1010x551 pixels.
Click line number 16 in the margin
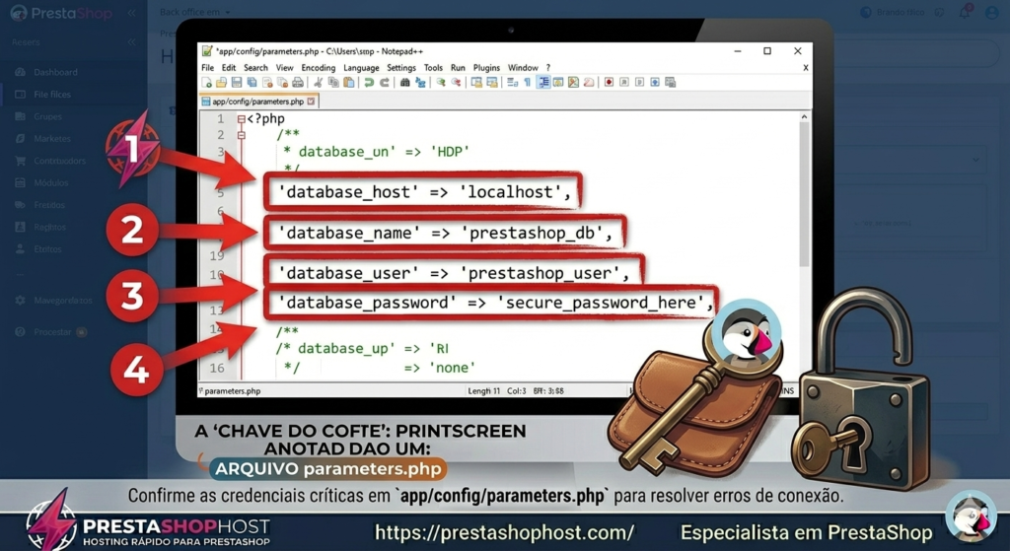[216, 368]
